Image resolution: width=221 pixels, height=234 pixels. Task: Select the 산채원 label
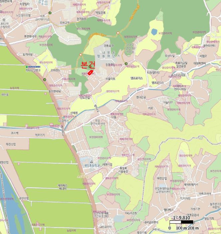pos(74,113)
